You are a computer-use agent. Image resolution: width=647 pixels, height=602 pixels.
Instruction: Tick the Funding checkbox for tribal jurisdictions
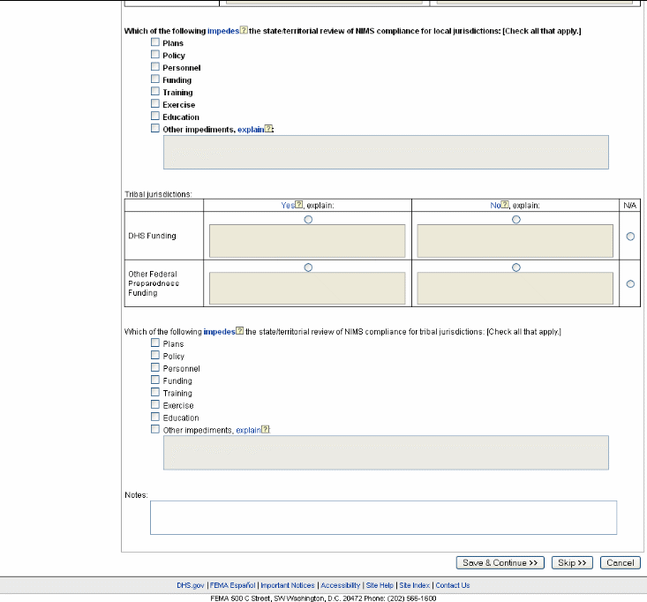tap(155, 380)
